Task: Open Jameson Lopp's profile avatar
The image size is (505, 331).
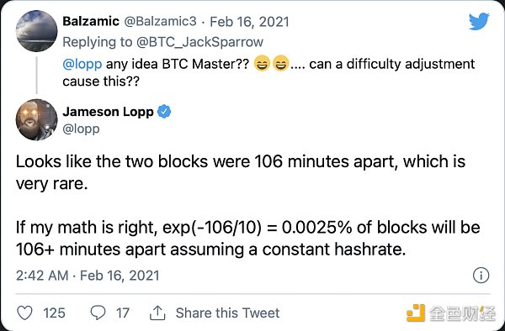Action: (37, 119)
